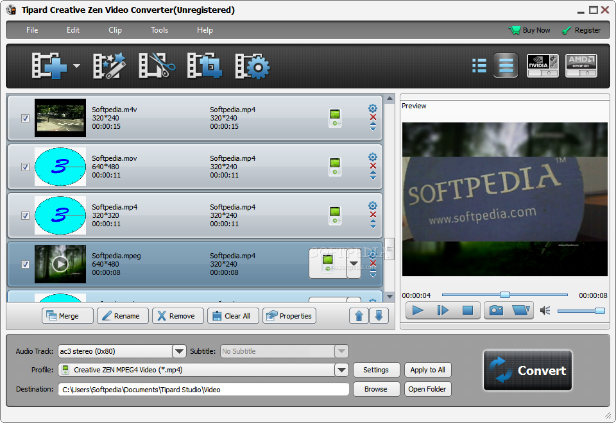Uncheck the Softpedia.mov checkbox
Screen dimensions: 616x423
pos(25,167)
